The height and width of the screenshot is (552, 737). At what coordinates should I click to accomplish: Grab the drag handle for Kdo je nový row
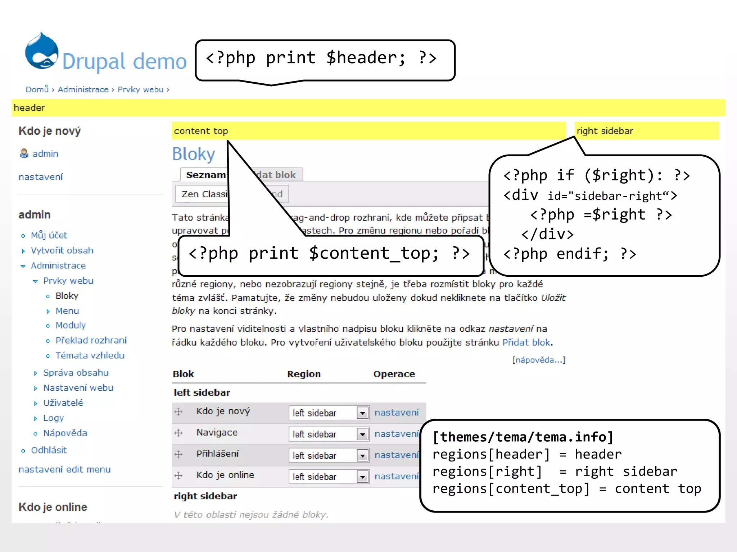tap(178, 412)
